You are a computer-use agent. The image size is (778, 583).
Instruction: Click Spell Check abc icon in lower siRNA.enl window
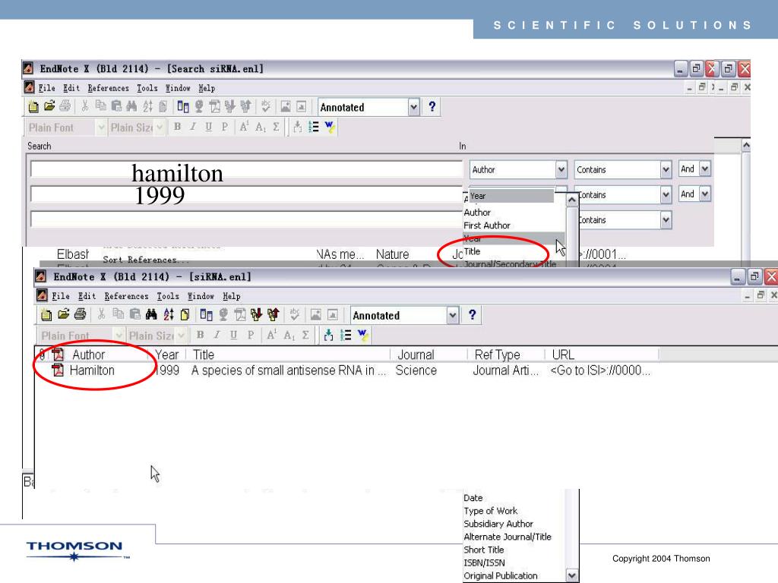295,314
